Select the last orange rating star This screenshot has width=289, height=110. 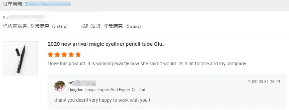78,55
